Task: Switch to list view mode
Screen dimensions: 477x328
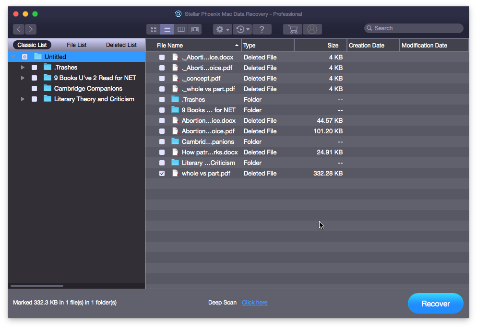Action: pos(167,29)
